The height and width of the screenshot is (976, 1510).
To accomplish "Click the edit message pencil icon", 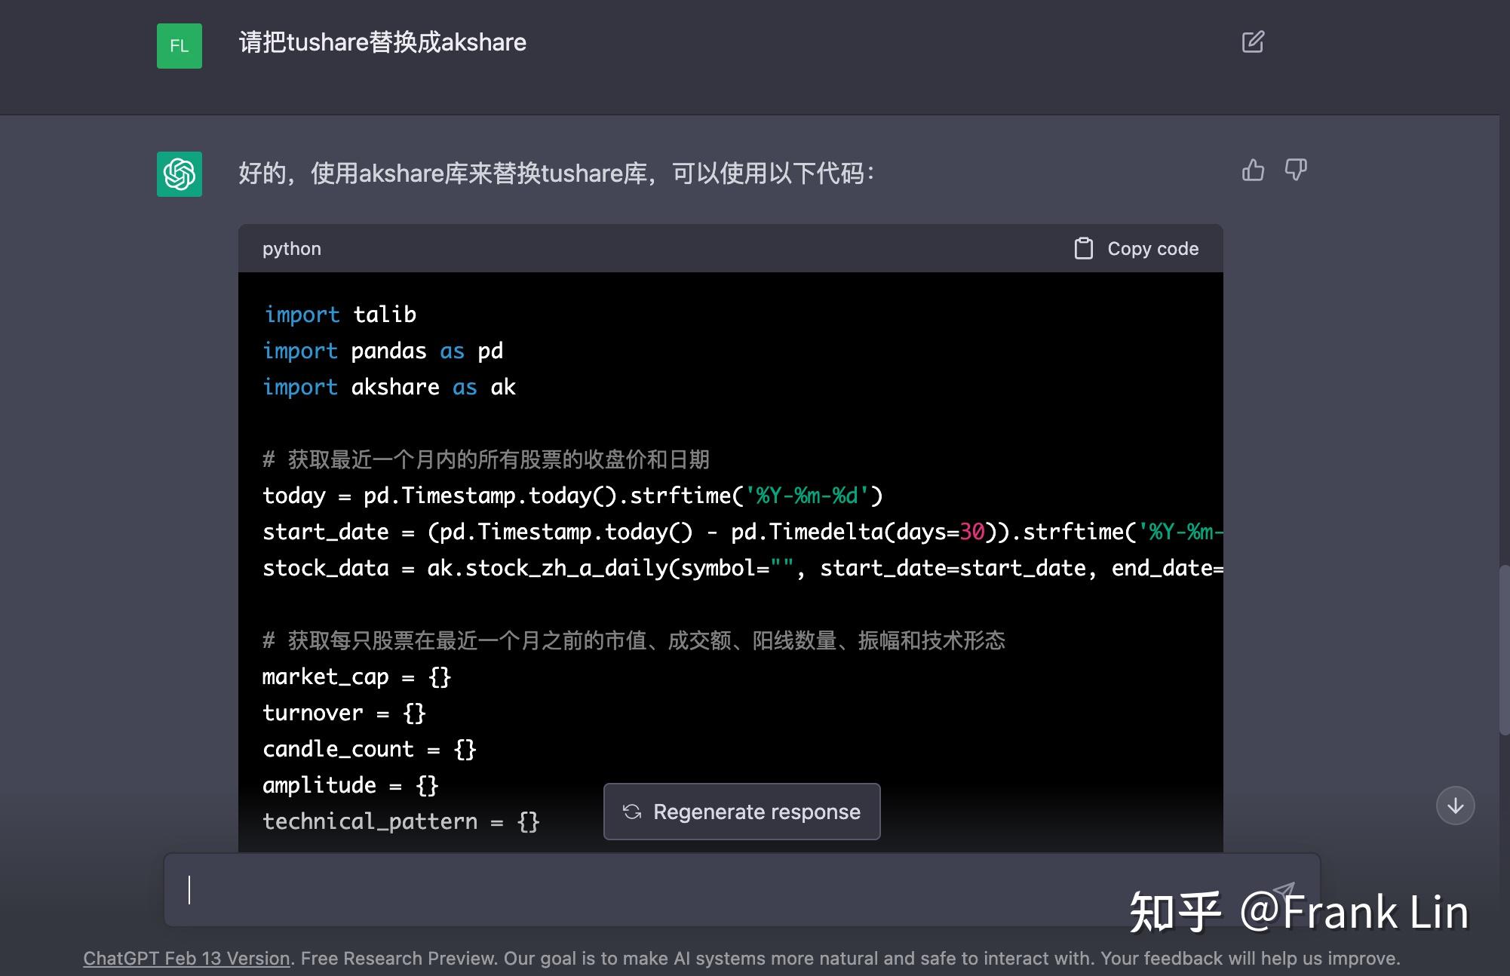I will [x=1253, y=41].
